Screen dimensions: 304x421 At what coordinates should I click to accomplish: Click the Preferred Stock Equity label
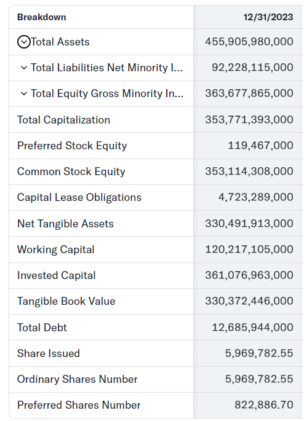click(72, 146)
